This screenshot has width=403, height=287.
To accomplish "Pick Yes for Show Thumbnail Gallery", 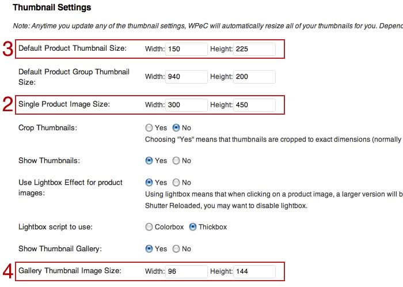I will click(149, 249).
